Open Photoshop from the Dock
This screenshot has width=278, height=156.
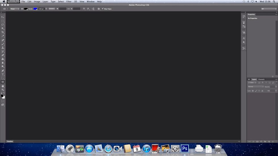(185, 149)
